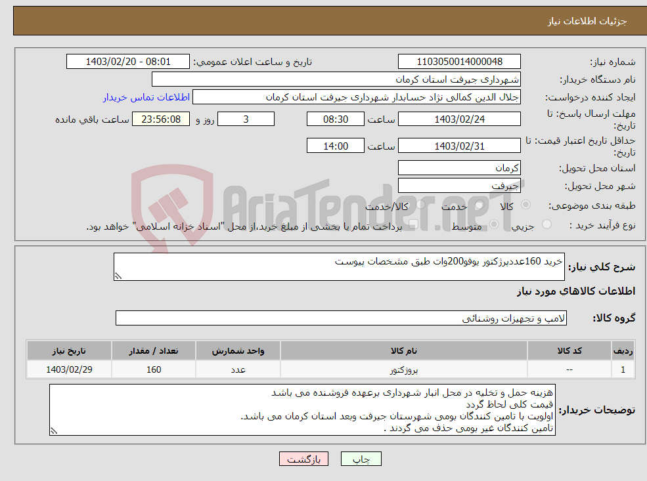Click the بازگشت (back) button
Viewport: 647px width, 481px height.
[303, 459]
